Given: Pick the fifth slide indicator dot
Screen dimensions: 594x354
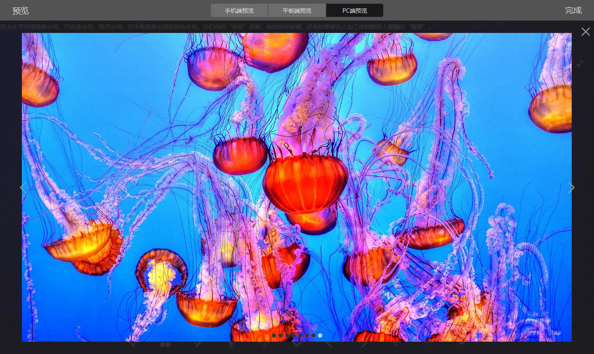Looking at the screenshot, I should tap(300, 335).
